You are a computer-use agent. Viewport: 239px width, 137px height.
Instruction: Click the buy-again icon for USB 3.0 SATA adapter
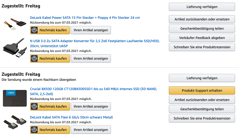34,59
